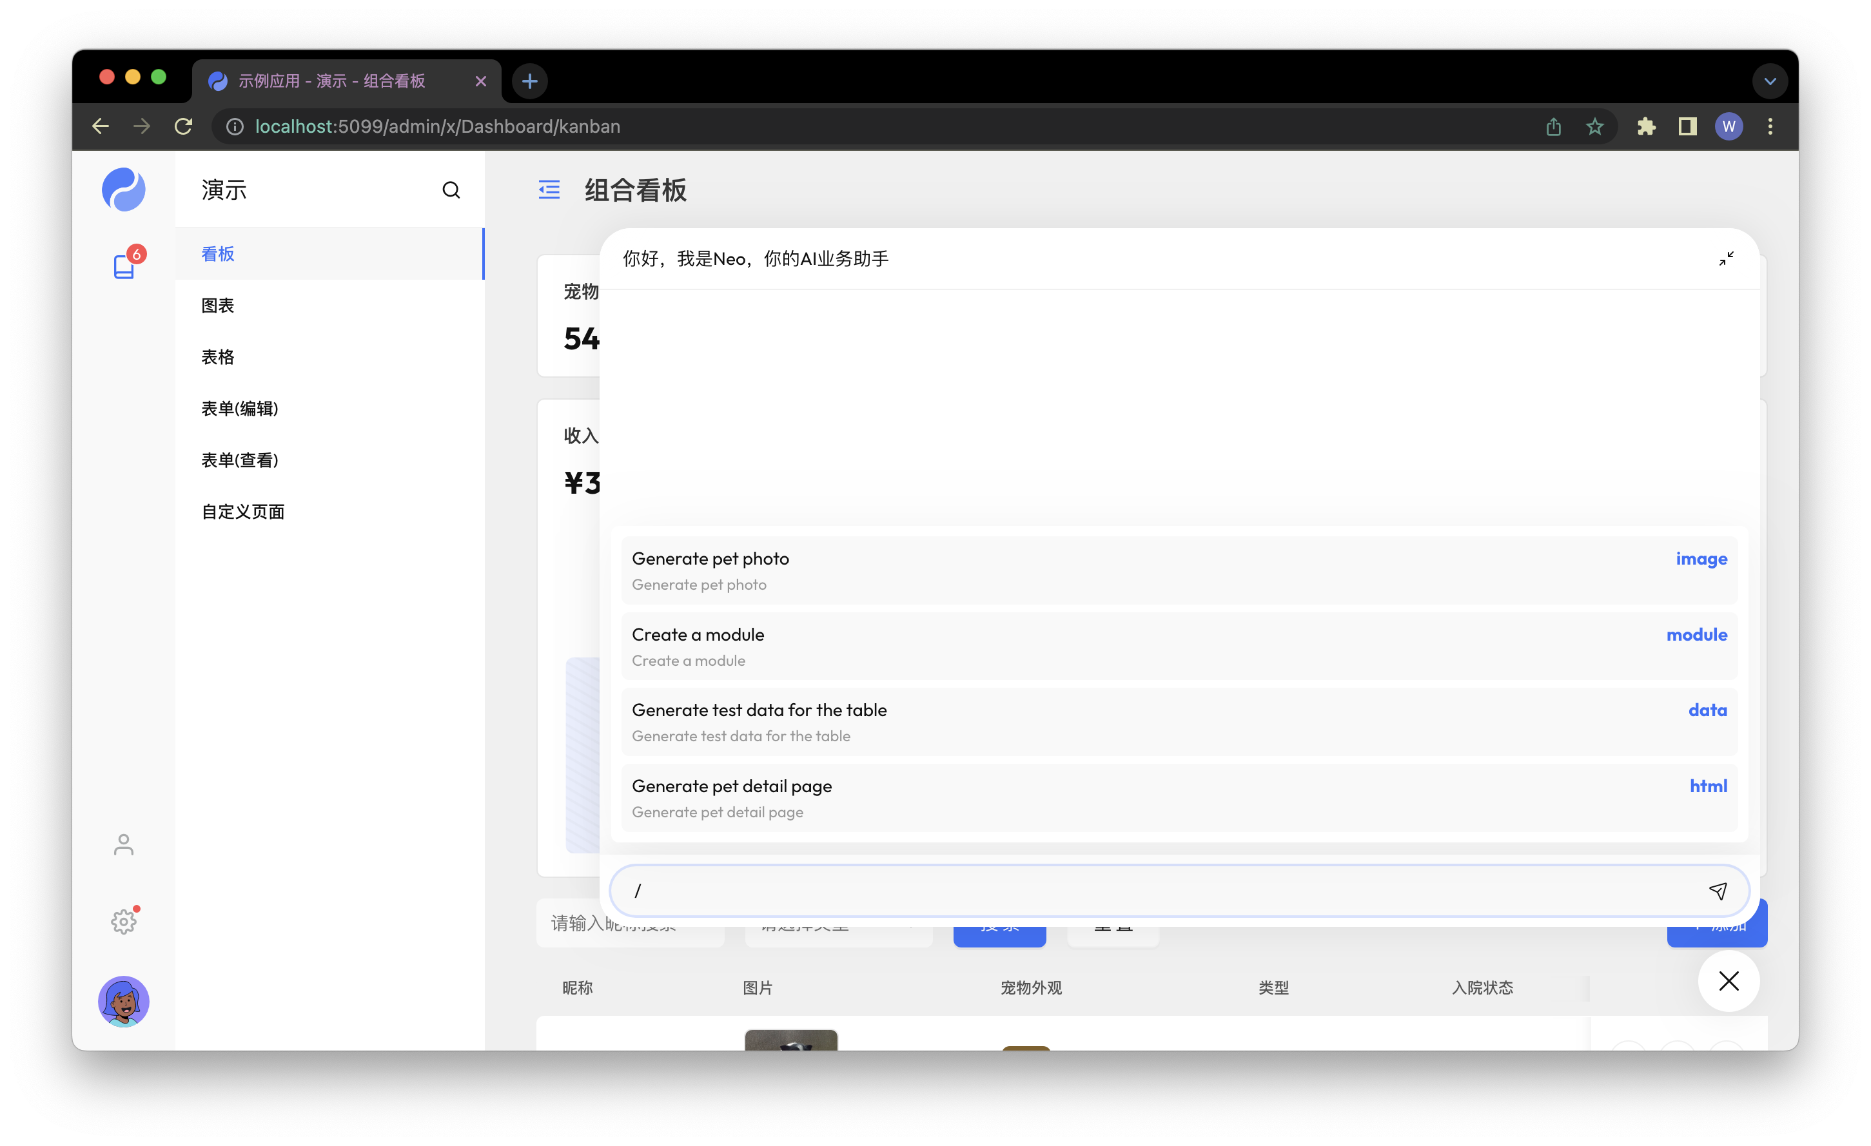The width and height of the screenshot is (1871, 1146).
Task: Bookmark this page with star icon
Action: [1594, 127]
